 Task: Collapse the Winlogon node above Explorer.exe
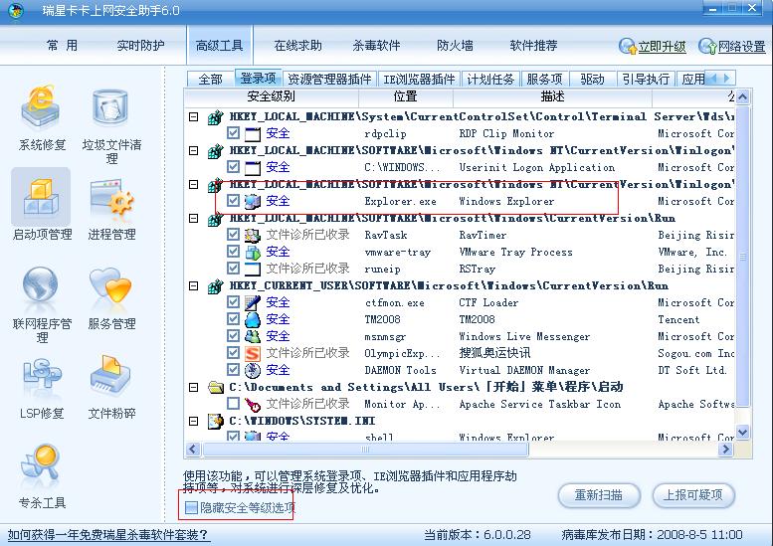point(194,184)
